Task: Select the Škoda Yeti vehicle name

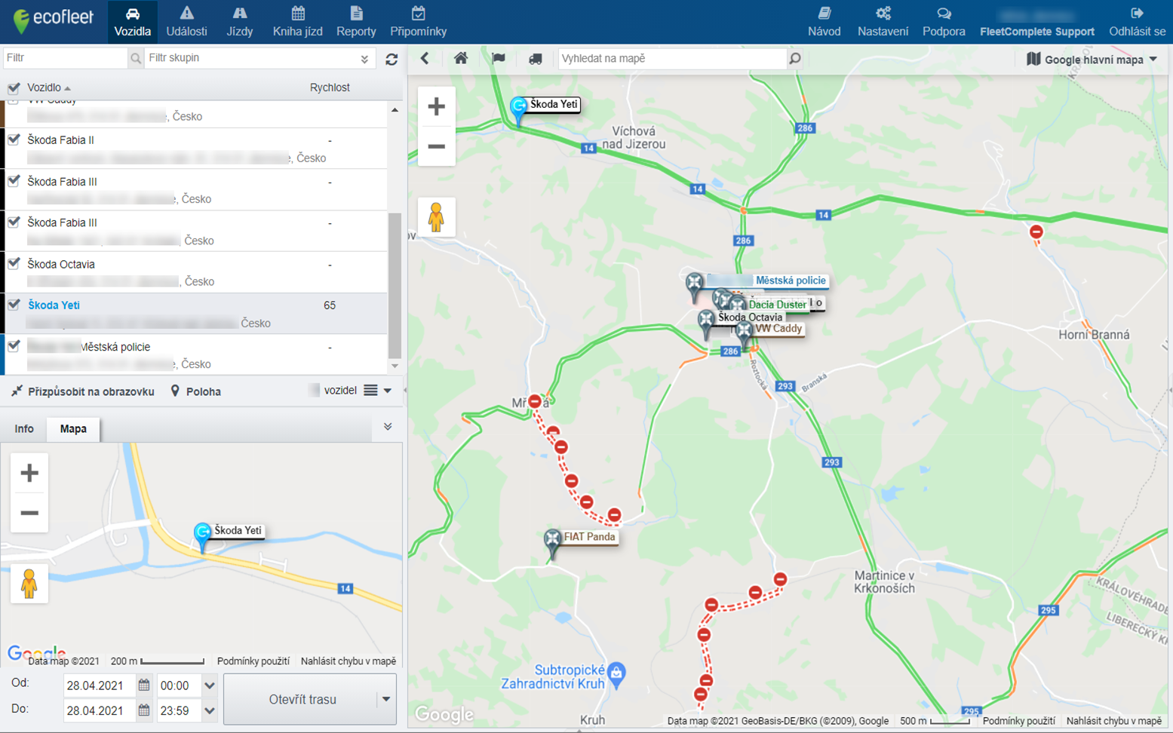Action: click(54, 305)
